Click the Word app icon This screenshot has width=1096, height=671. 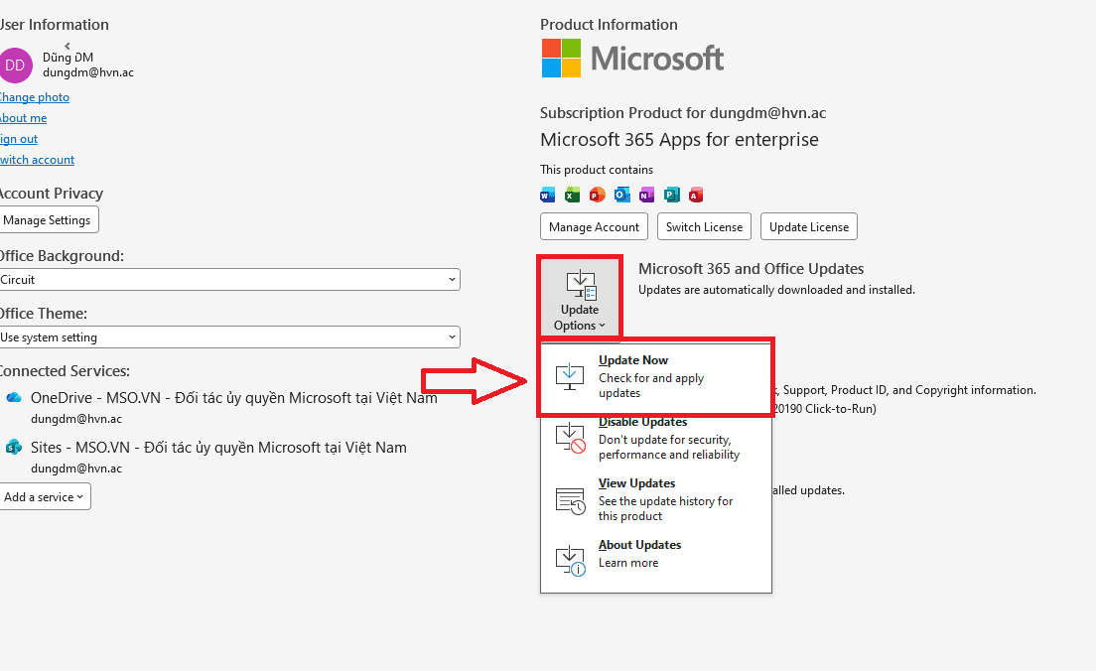click(547, 195)
